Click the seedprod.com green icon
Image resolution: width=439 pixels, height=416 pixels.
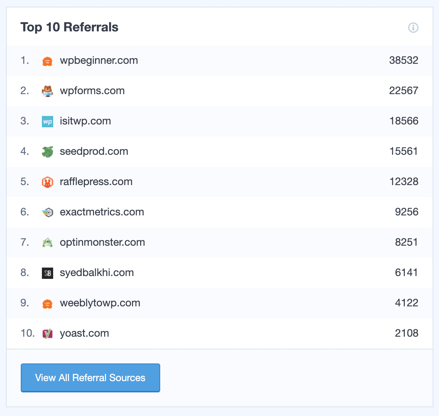[x=48, y=152]
